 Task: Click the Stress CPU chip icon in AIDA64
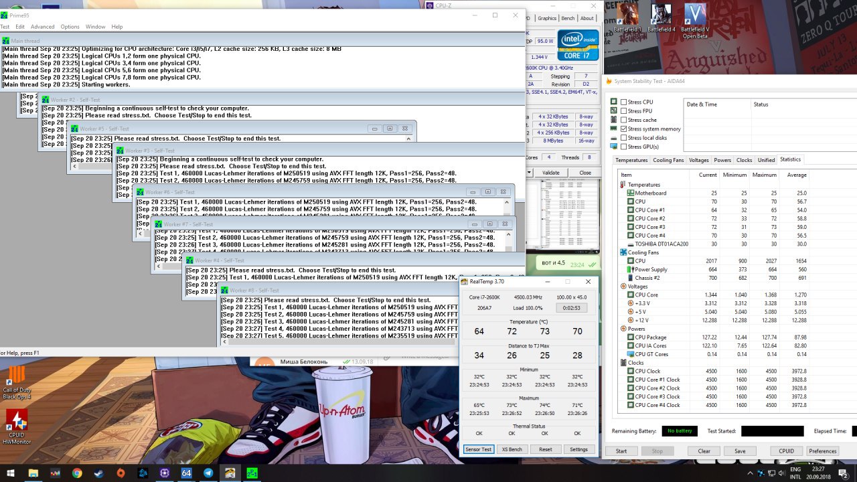(614, 102)
